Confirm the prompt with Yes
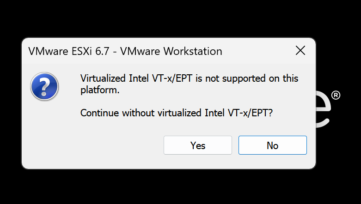Screen dimensions: 361x204 [x=198, y=145]
